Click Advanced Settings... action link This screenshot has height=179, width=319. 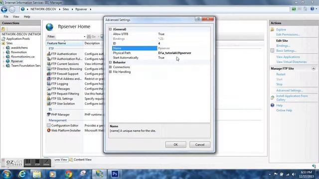tap(290, 90)
